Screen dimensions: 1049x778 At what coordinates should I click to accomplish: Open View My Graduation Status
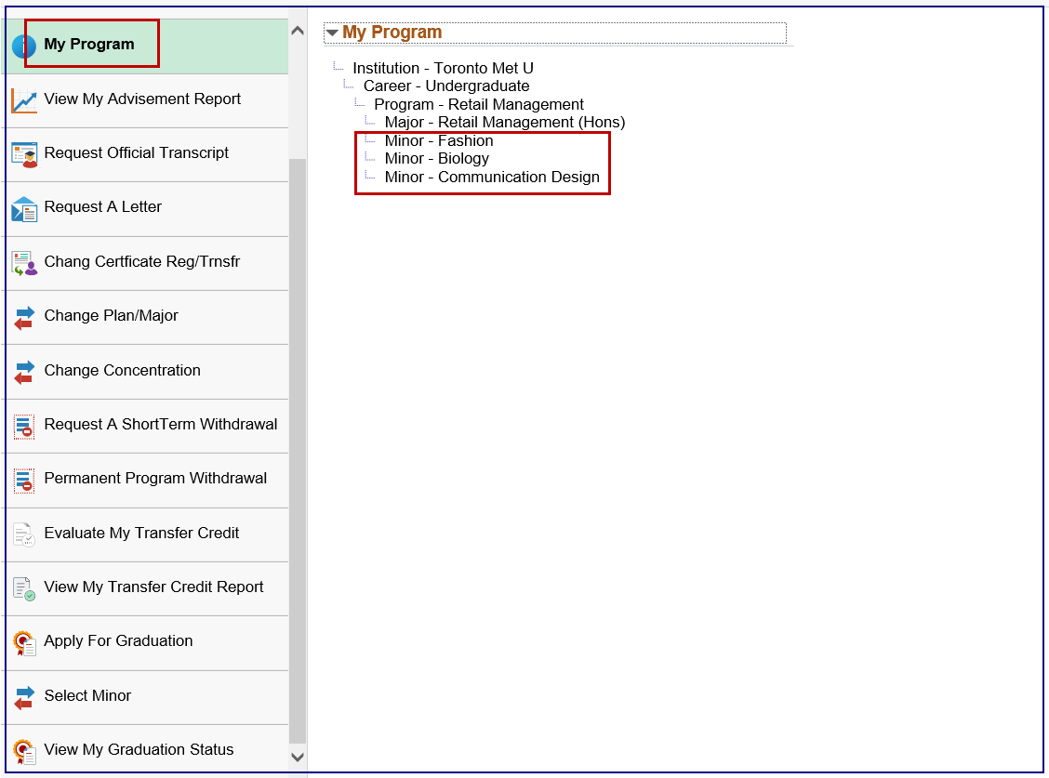point(139,749)
